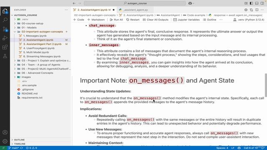Open Jupyter Variables panel
The height and width of the screenshot is (150, 267).
pyautogui.click(x=186, y=20)
